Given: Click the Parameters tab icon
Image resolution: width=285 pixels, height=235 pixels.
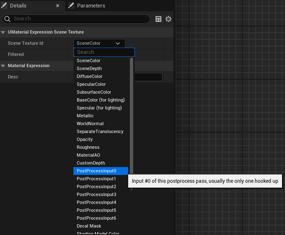Looking at the screenshot, I should [x=71, y=6].
